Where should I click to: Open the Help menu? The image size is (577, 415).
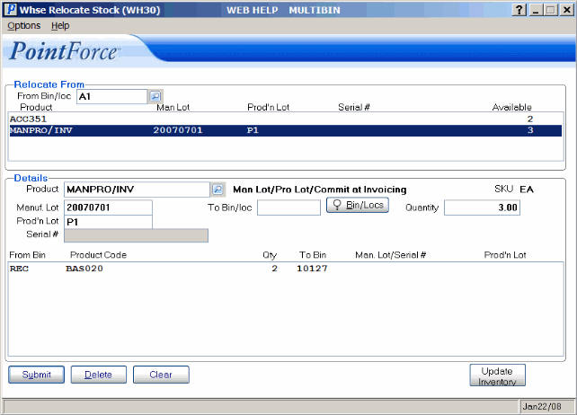60,26
